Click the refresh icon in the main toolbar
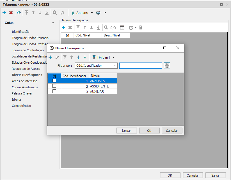The height and width of the screenshot is (180, 231). click(19, 13)
